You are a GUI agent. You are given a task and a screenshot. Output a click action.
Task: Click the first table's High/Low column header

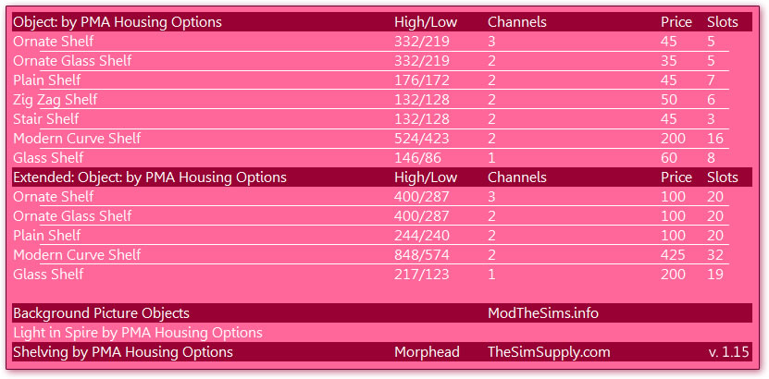click(x=426, y=22)
